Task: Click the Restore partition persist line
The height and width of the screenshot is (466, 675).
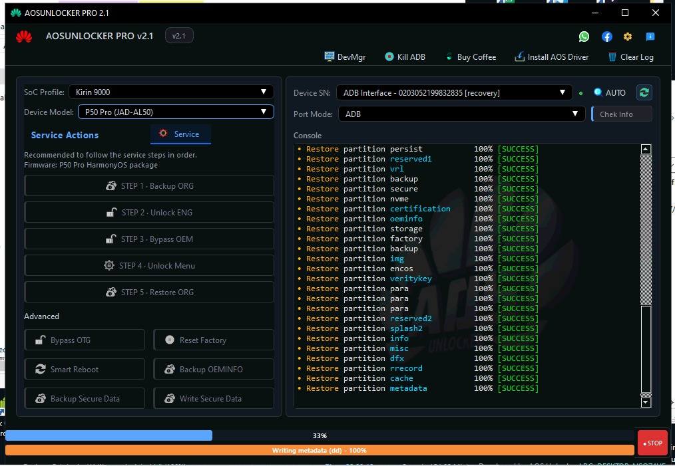Action: (417, 149)
